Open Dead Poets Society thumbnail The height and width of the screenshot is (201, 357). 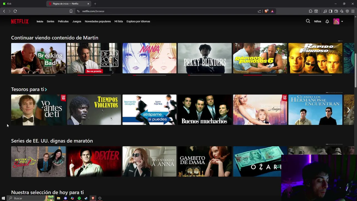point(94,58)
